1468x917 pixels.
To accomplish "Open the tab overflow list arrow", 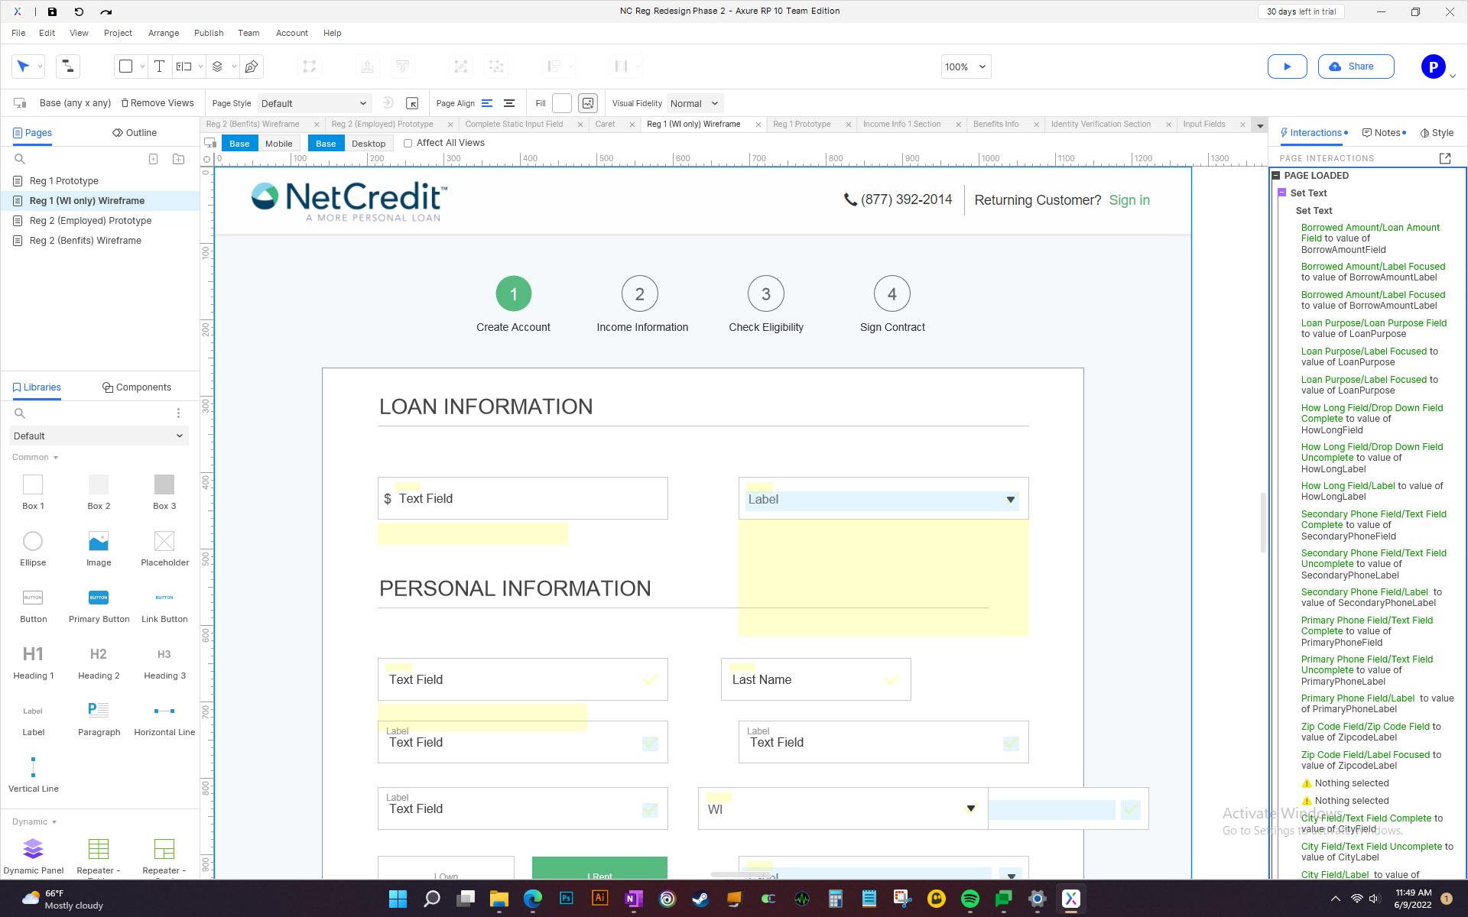I will point(1260,125).
